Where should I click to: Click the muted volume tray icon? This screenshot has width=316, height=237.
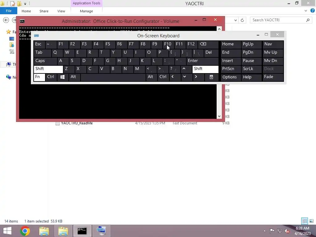[x=287, y=231]
